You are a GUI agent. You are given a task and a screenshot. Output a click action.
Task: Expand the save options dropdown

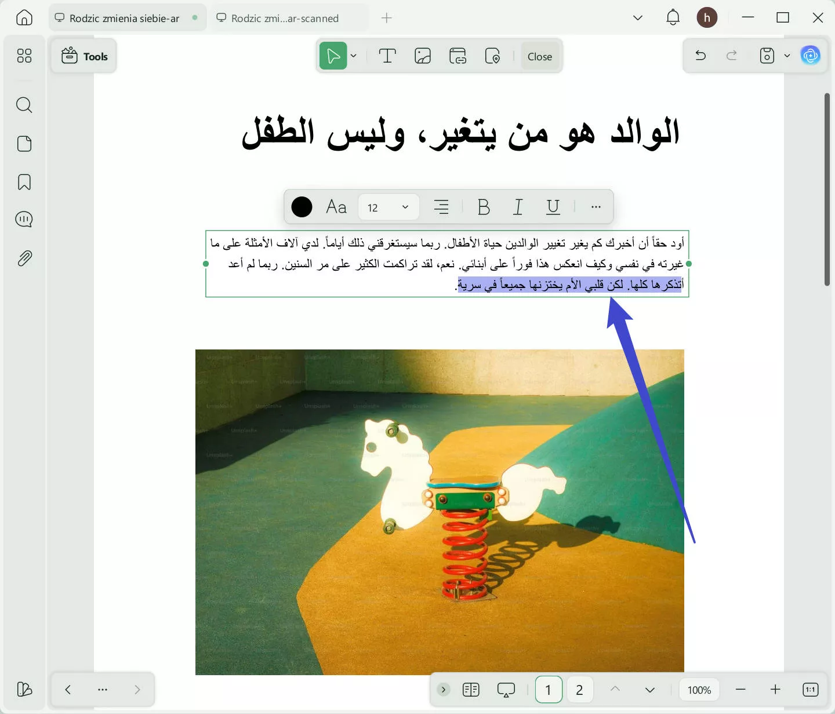coord(787,56)
